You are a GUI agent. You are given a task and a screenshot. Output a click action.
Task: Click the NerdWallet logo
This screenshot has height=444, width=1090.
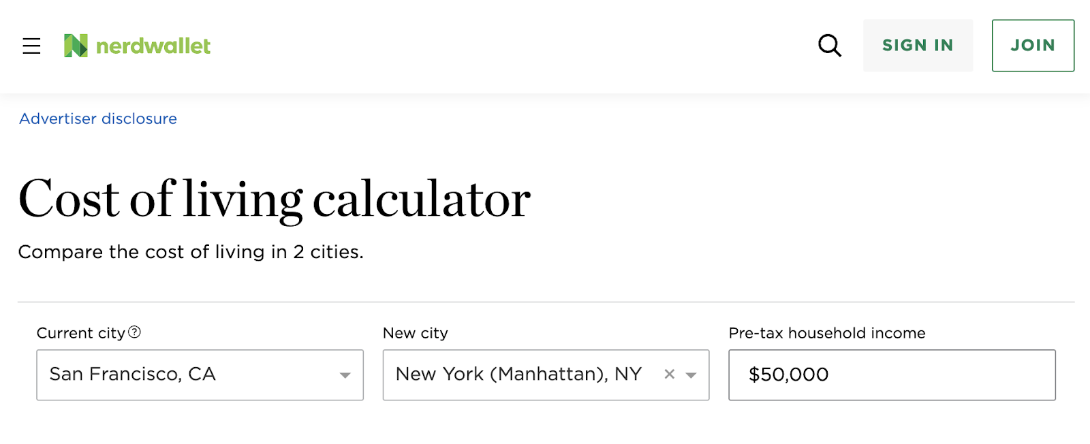tap(136, 46)
